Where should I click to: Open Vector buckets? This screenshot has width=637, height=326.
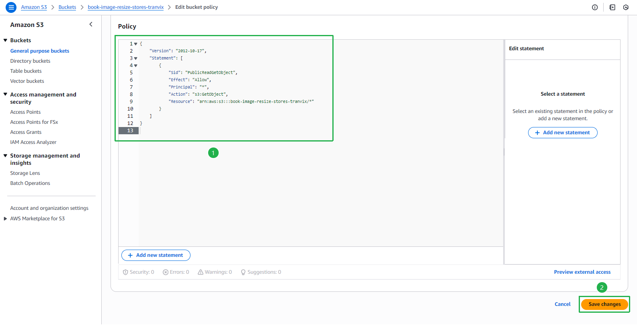(x=27, y=81)
